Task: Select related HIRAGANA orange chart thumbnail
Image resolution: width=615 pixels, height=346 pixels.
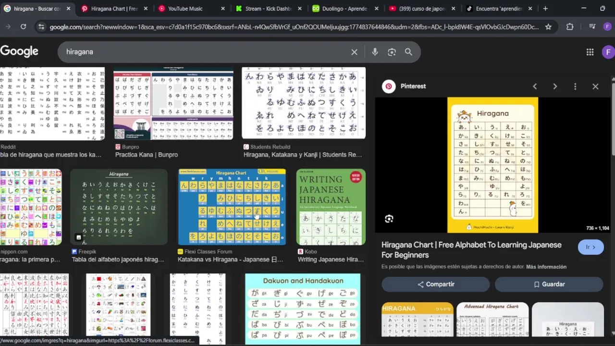Action: (417, 320)
